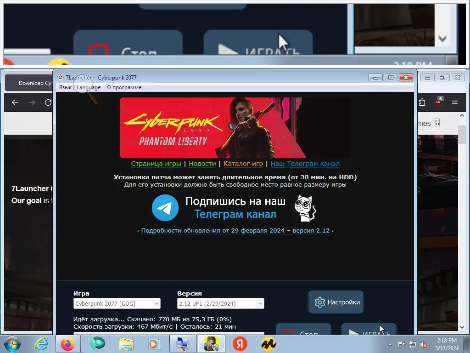Click the Стоп button in the launcher
This screenshot has width=470, height=353.
pos(303,329)
